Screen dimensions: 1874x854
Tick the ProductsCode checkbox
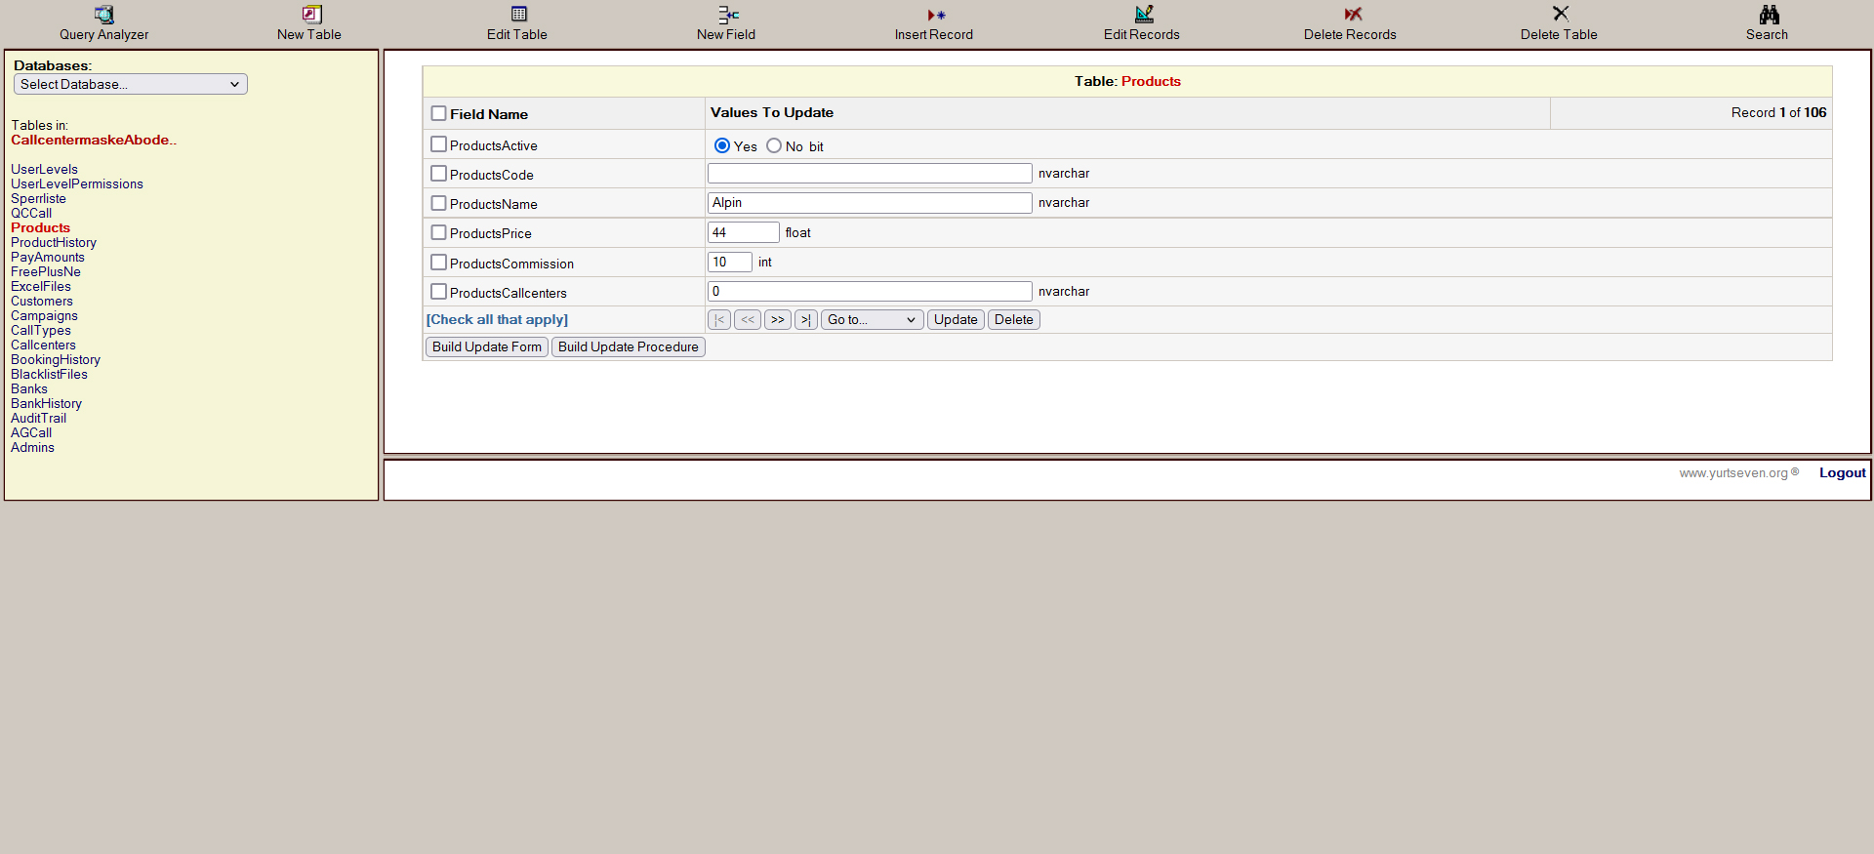[x=438, y=174]
